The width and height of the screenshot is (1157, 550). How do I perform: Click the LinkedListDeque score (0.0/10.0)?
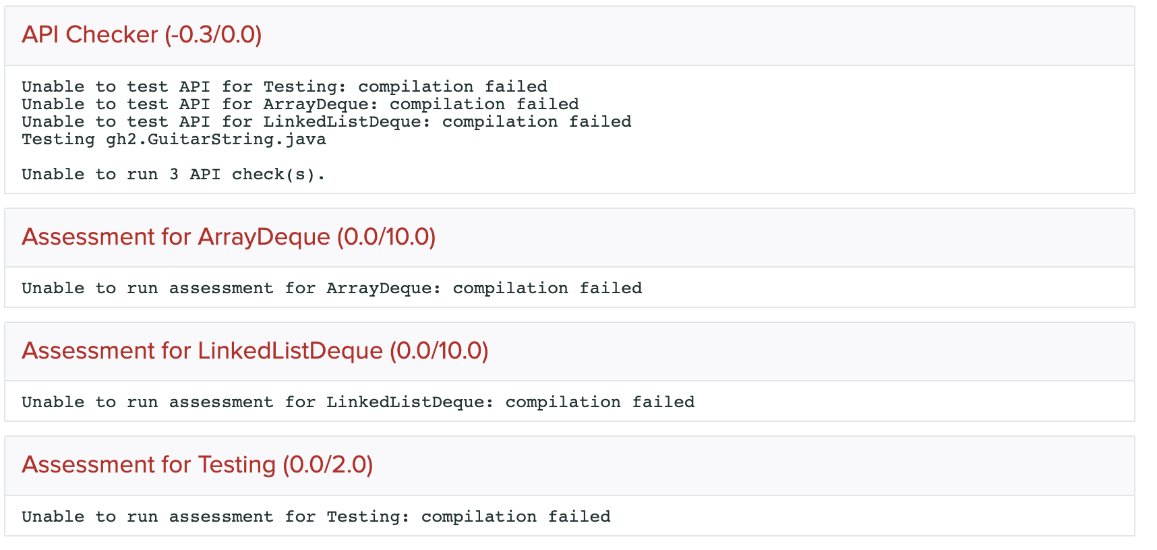tap(439, 350)
